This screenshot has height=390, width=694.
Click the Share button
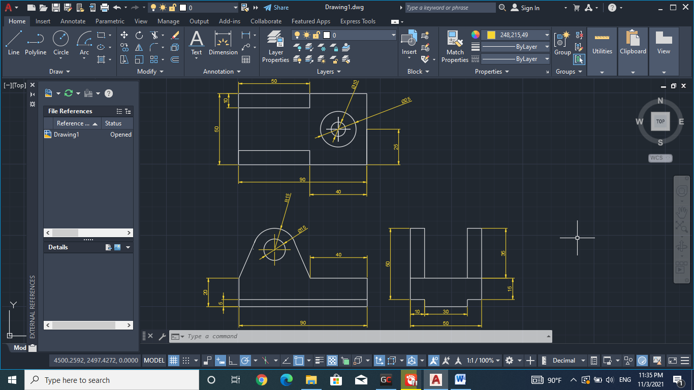[276, 8]
